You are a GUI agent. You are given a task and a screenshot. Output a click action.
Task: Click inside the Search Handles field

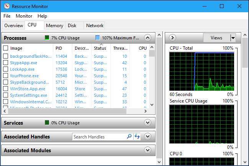click(98, 137)
